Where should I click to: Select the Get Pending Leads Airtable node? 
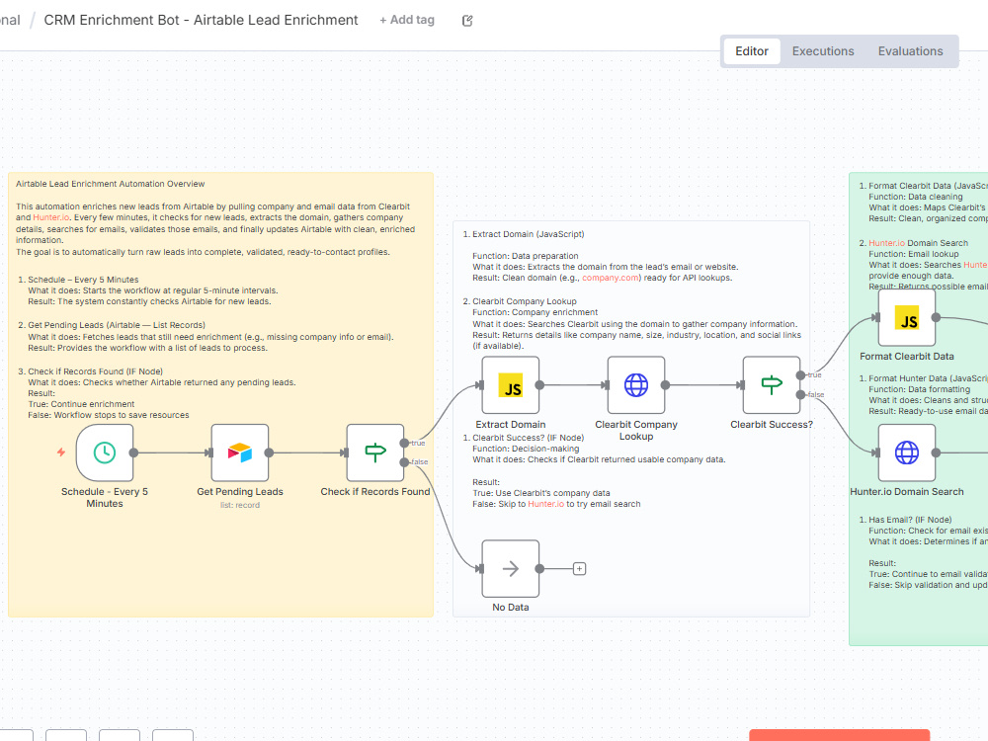[x=240, y=453]
